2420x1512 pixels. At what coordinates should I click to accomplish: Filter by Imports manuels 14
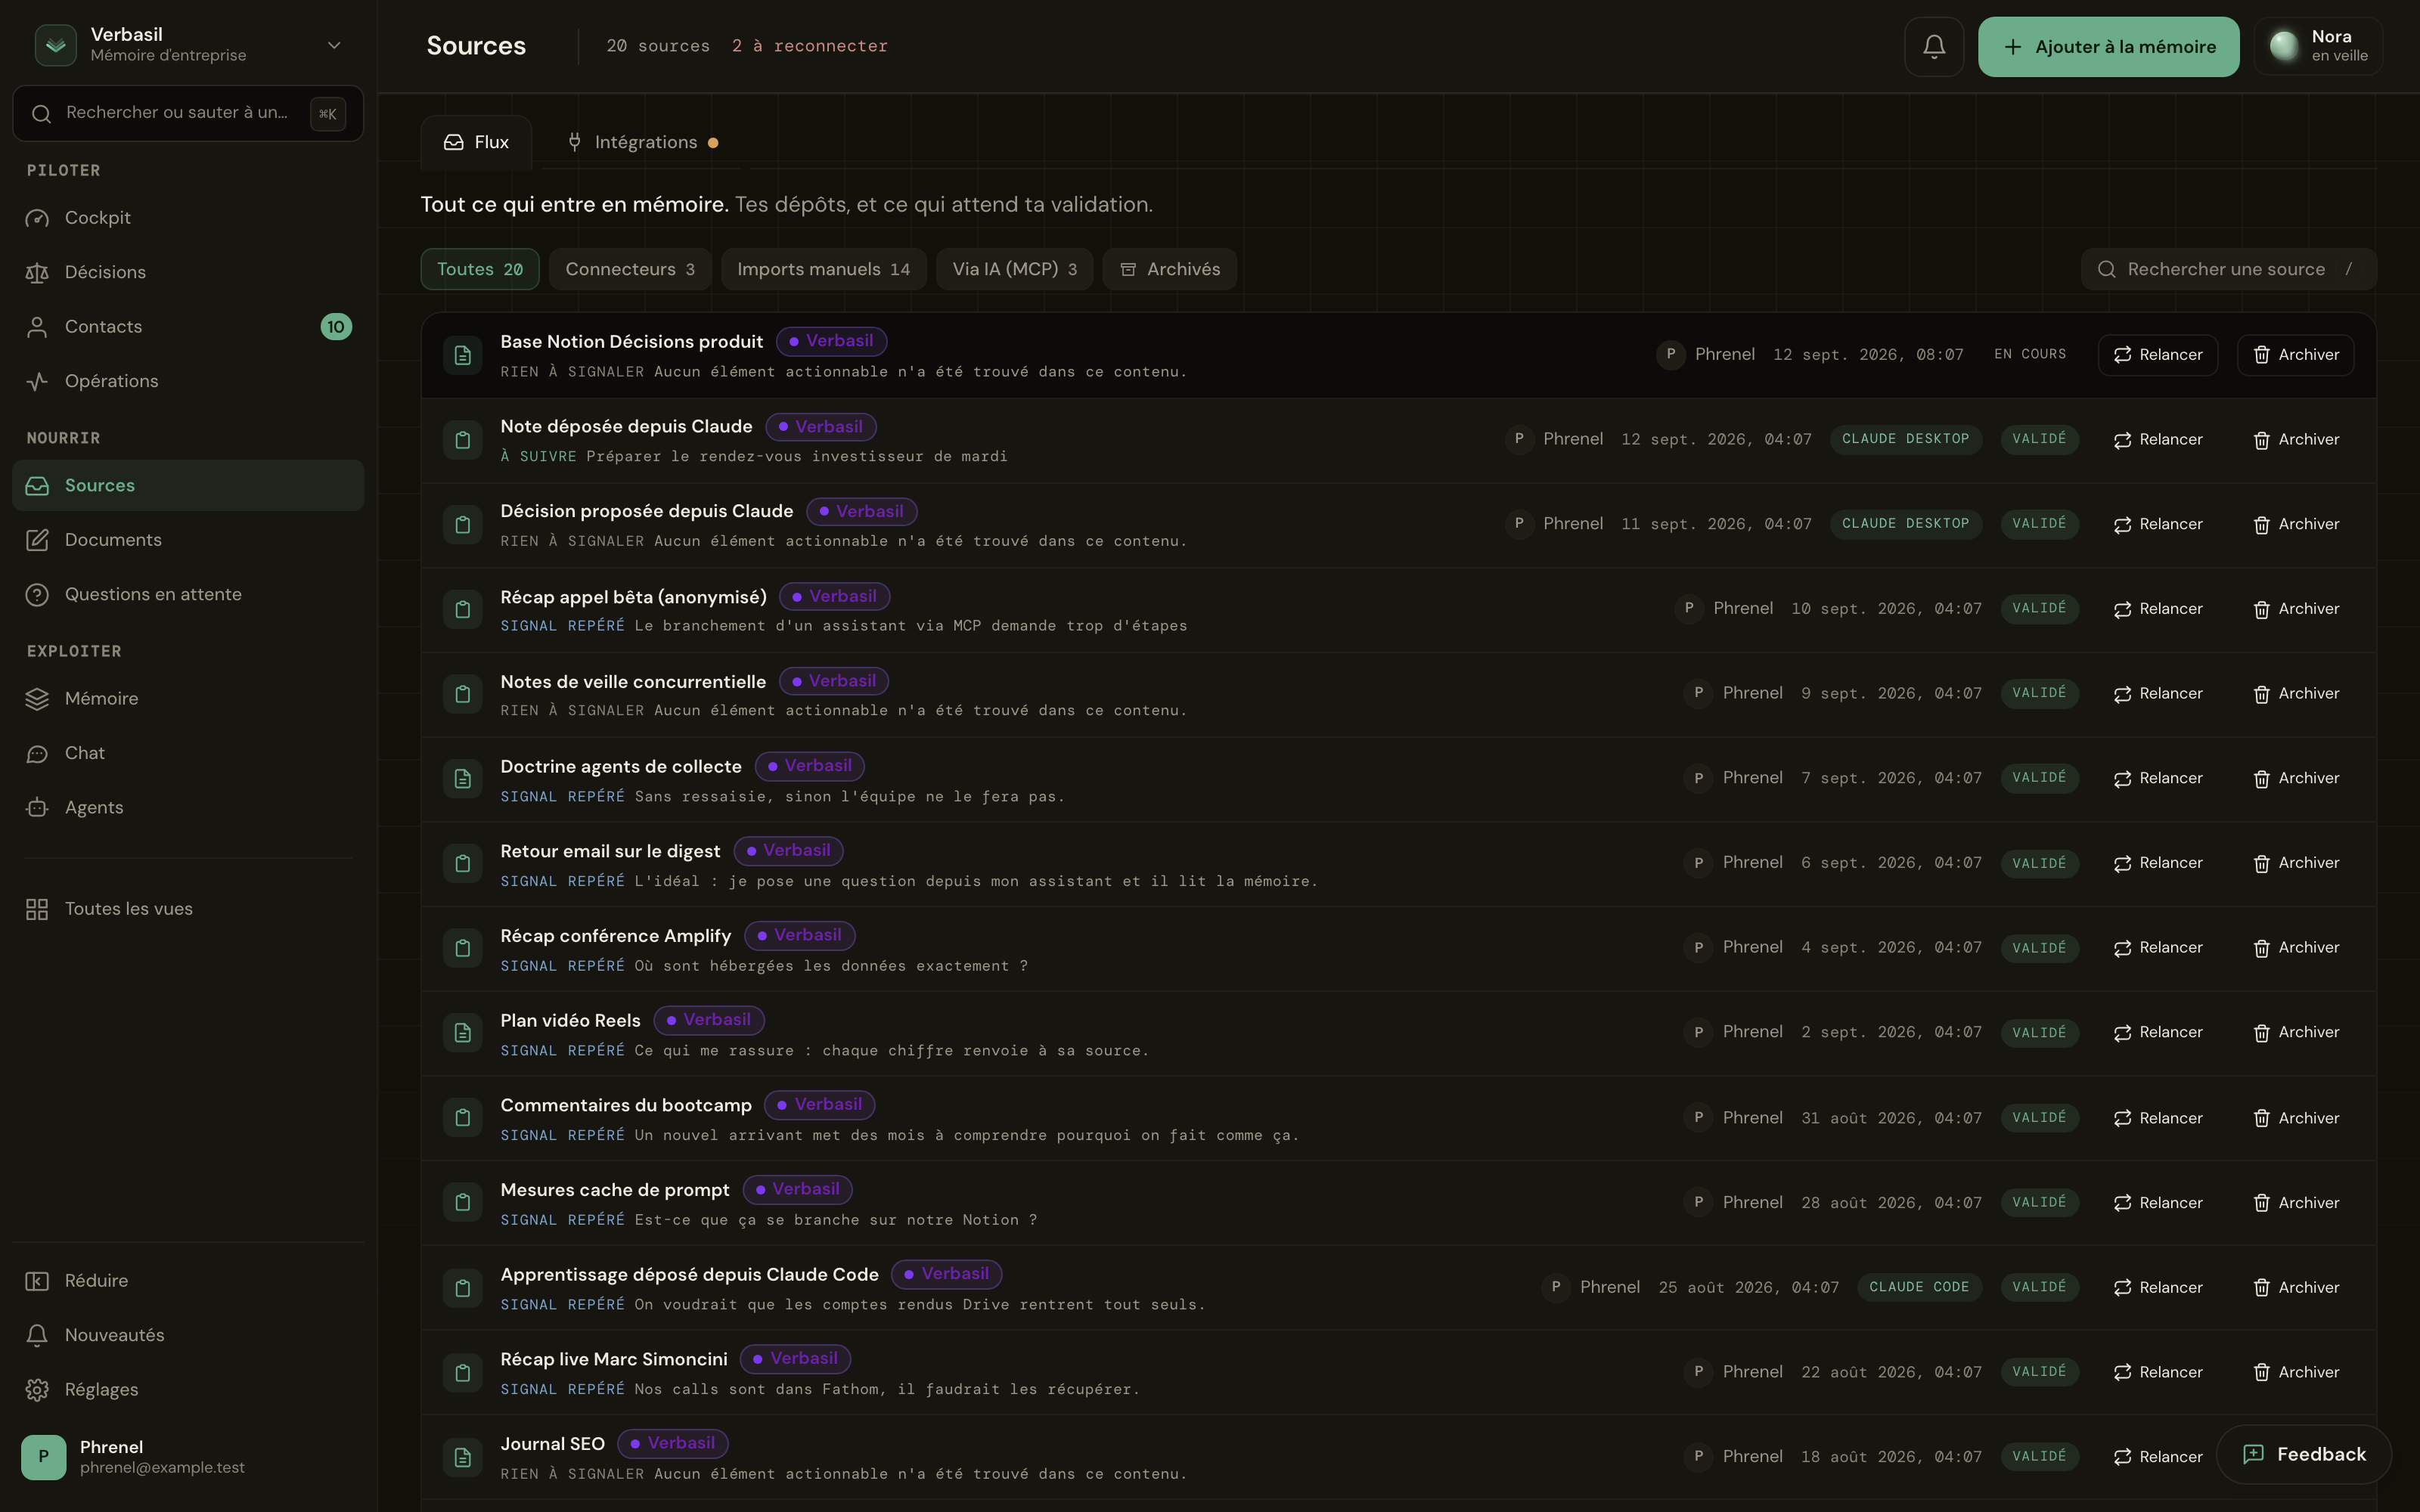pyautogui.click(x=823, y=269)
